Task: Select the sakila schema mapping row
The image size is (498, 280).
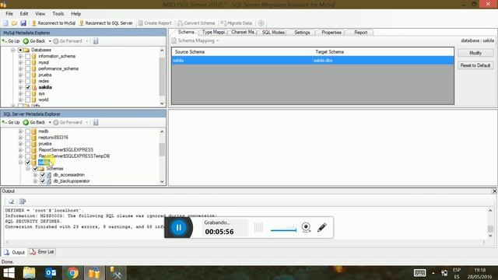Action: (313, 61)
